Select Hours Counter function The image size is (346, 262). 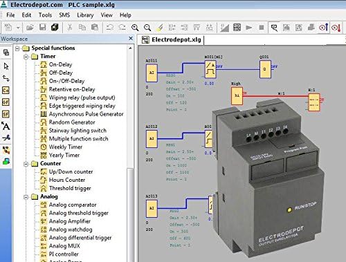(67, 180)
